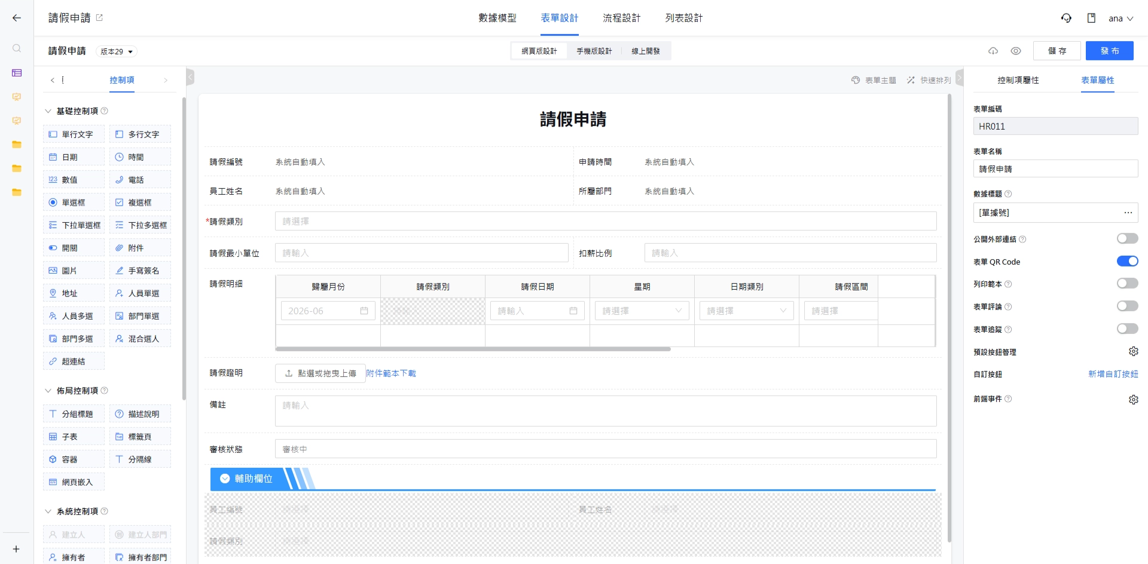Viewport: 1148px width, 564px height.
Task: Switch to 列表設計 tab
Action: pos(683,18)
